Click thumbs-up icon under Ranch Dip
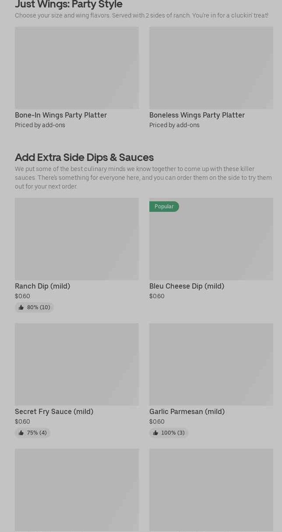 pos(21,307)
